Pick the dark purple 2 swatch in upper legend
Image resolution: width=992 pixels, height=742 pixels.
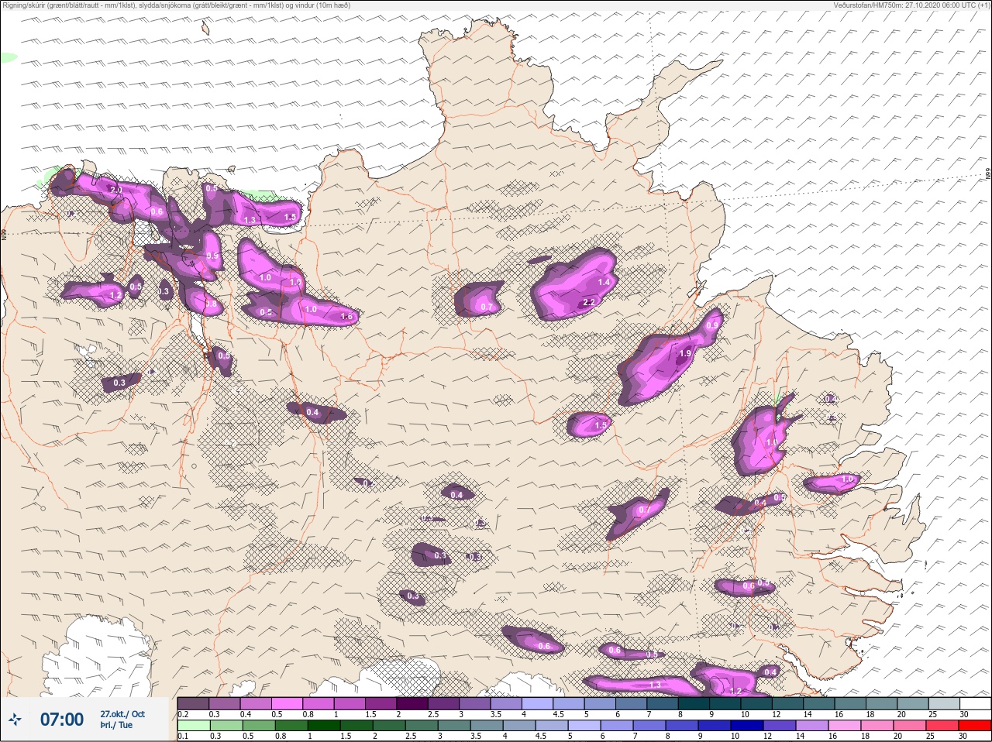coord(412,703)
